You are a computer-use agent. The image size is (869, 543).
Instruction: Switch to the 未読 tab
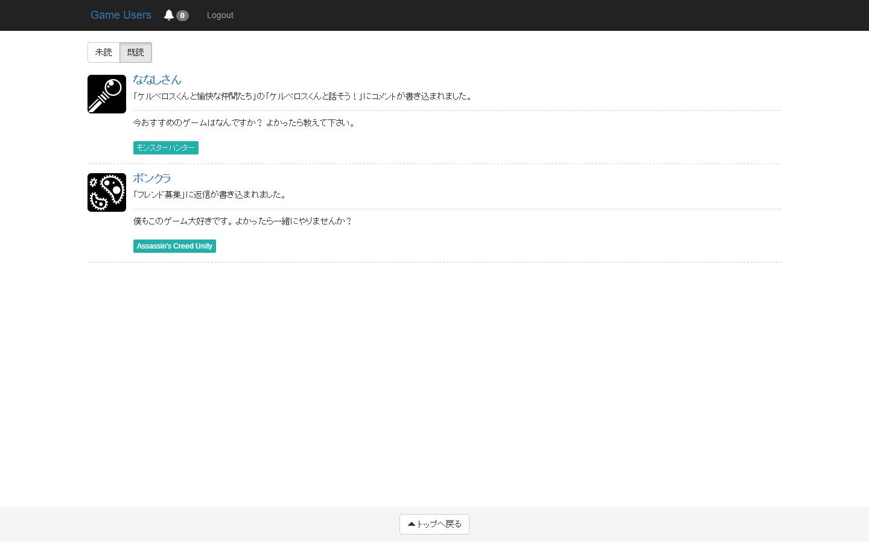(x=104, y=52)
